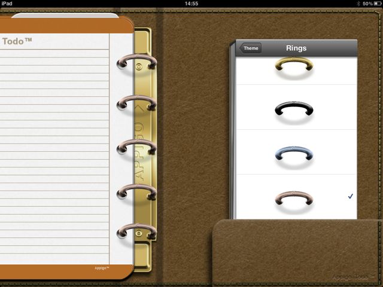This screenshot has height=287, width=383.
Task: Tap the Appigo™ label on page footer
Action: tap(102, 268)
